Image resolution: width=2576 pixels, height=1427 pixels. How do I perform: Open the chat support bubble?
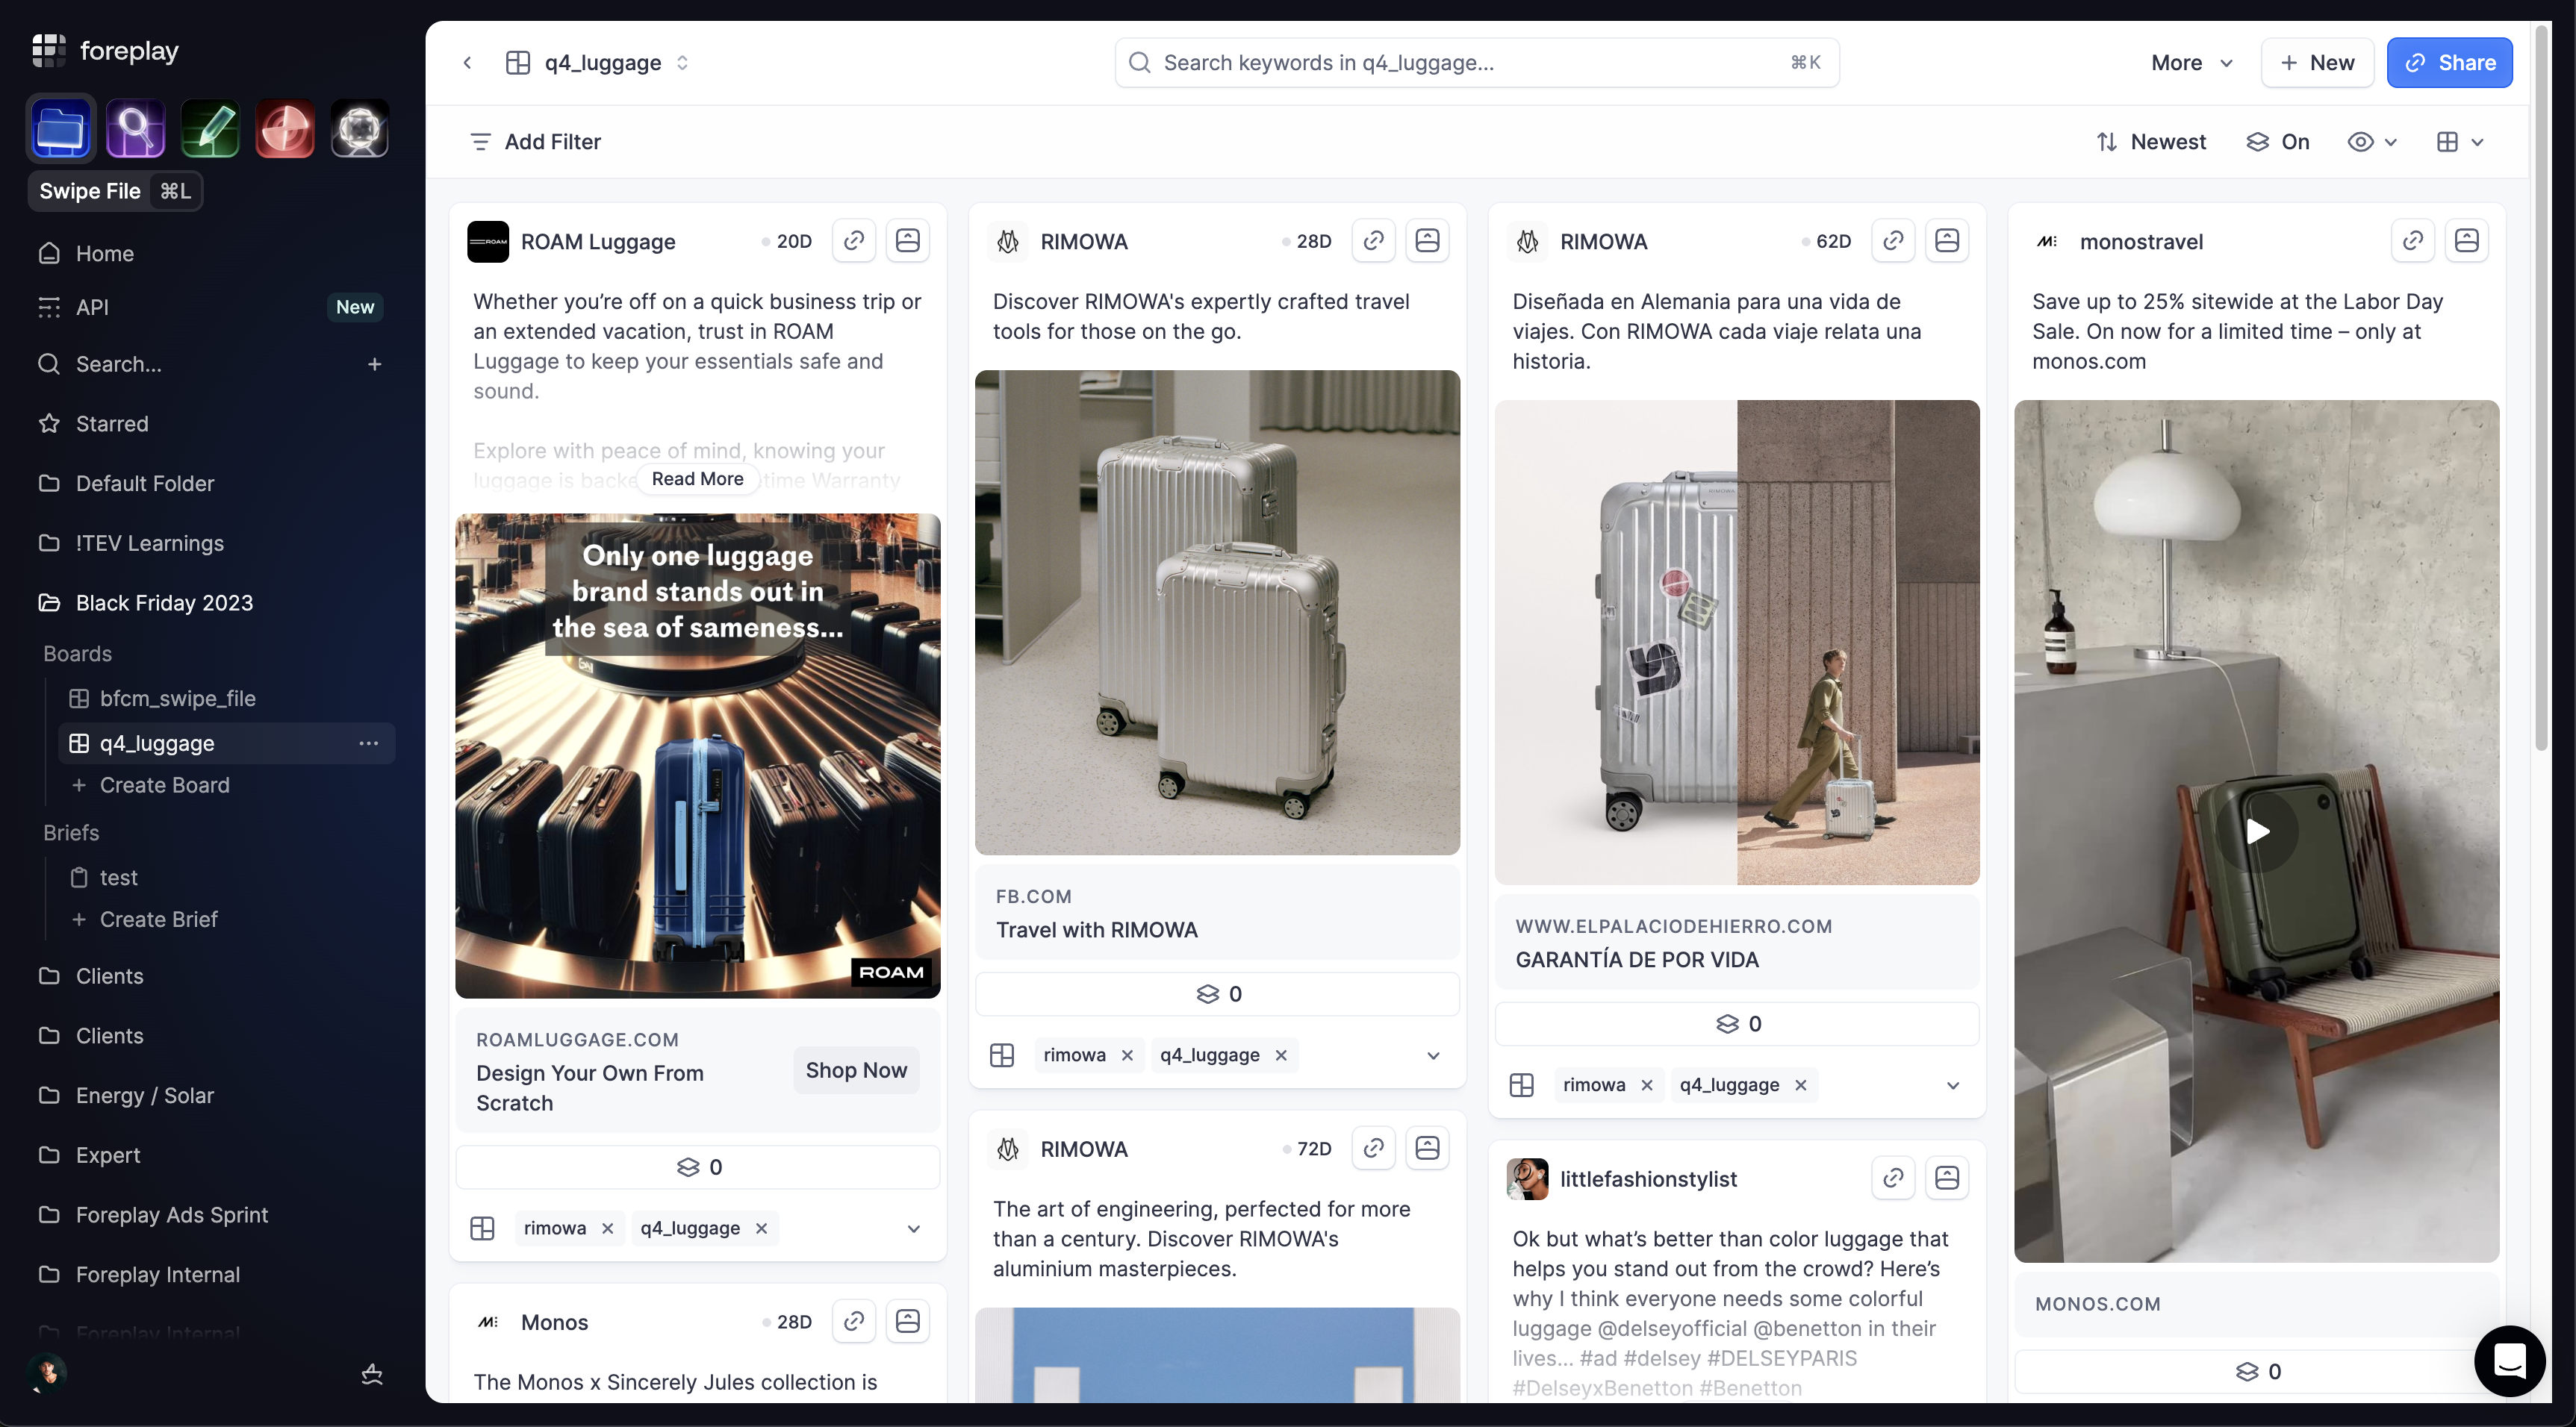[2509, 1360]
